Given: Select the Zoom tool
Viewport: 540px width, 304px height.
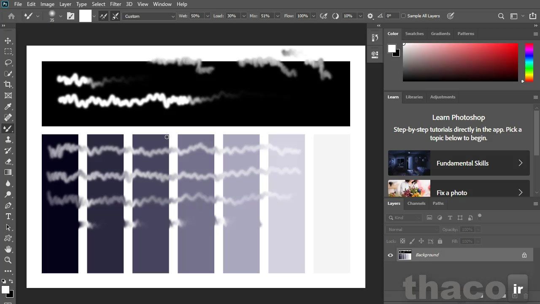Looking at the screenshot, I should click(8, 260).
